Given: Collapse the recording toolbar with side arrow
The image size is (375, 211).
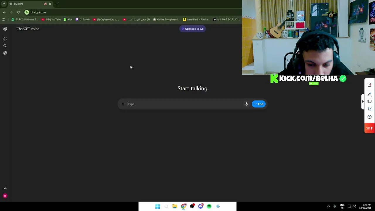Looking at the screenshot, I should 363,101.
